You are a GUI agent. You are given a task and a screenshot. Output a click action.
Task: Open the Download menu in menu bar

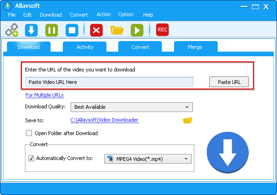[51, 15]
